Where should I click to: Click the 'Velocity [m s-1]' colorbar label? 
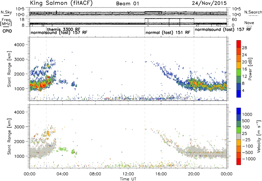tap(259, 137)
